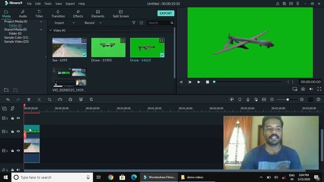Open the View menu
This screenshot has height=182, width=324.
pos(59,4)
